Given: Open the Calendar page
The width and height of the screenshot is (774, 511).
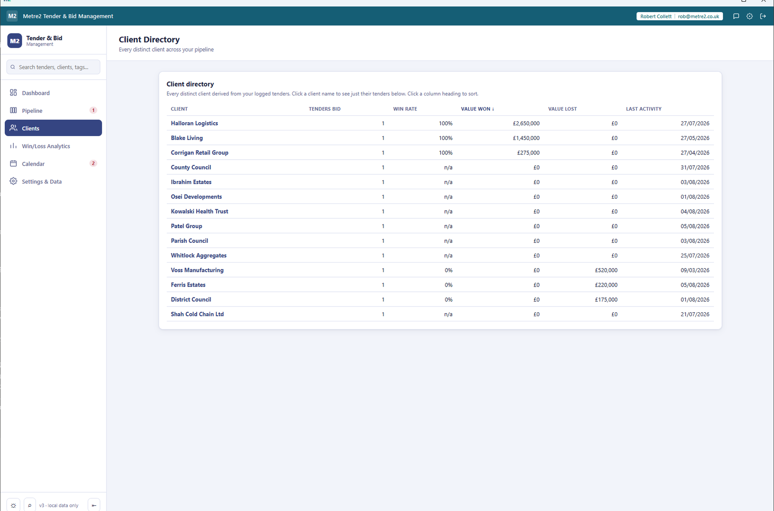Looking at the screenshot, I should point(53,163).
